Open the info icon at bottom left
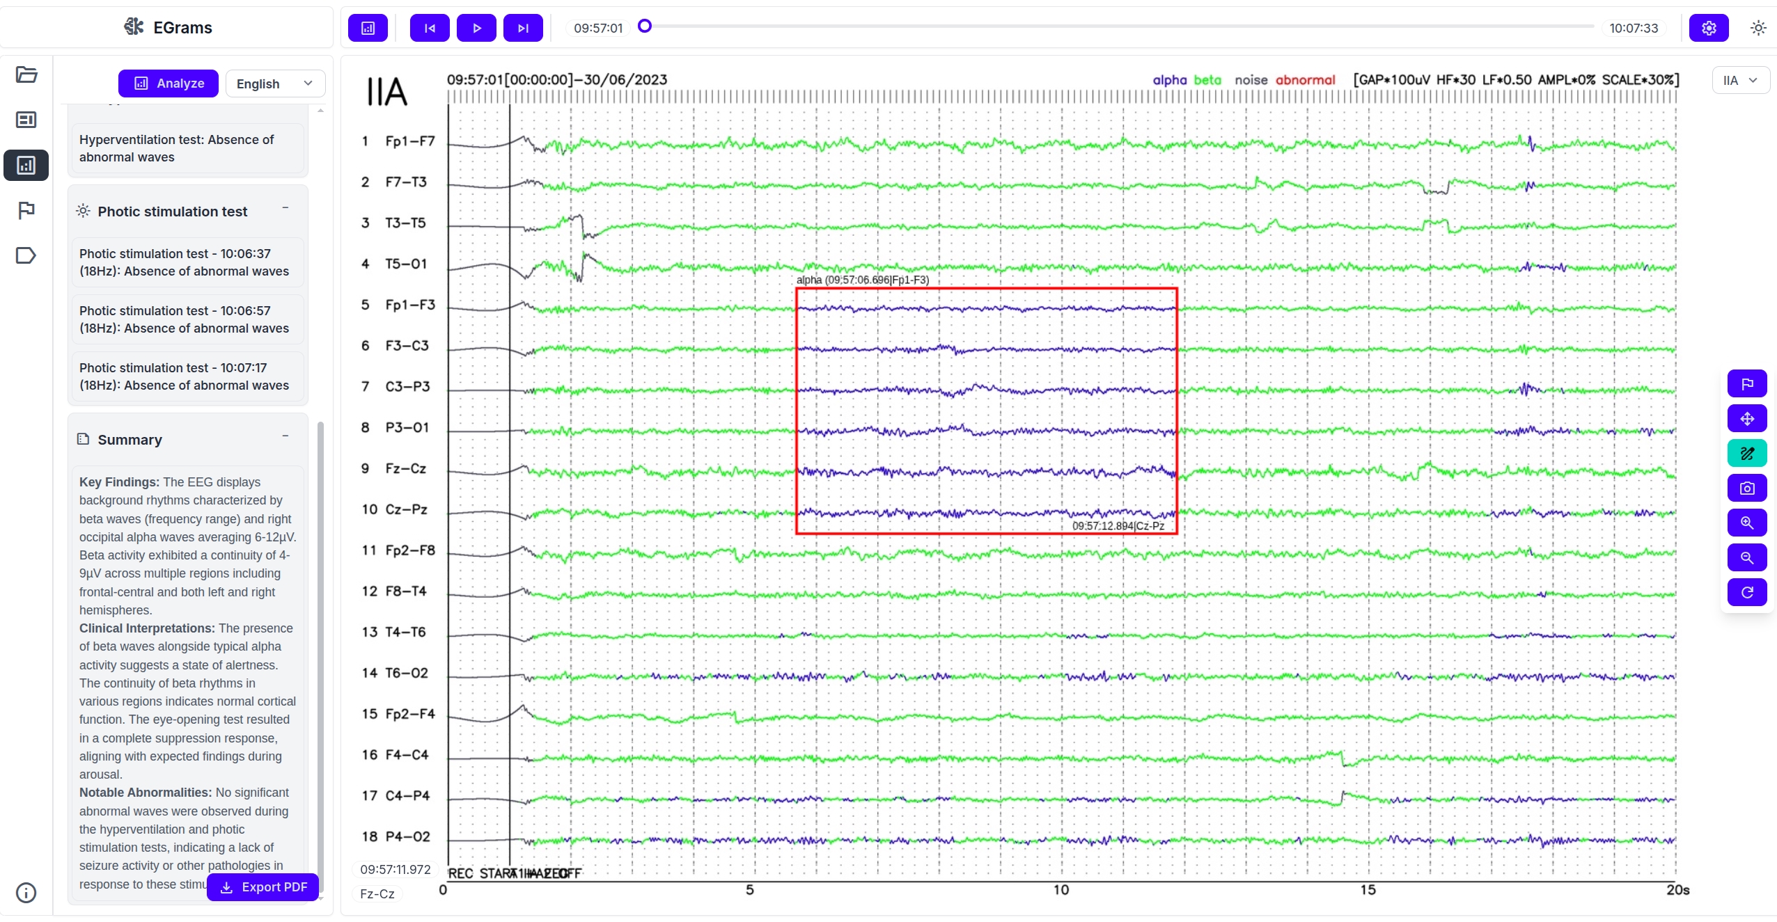The image size is (1777, 922). pos(26,893)
